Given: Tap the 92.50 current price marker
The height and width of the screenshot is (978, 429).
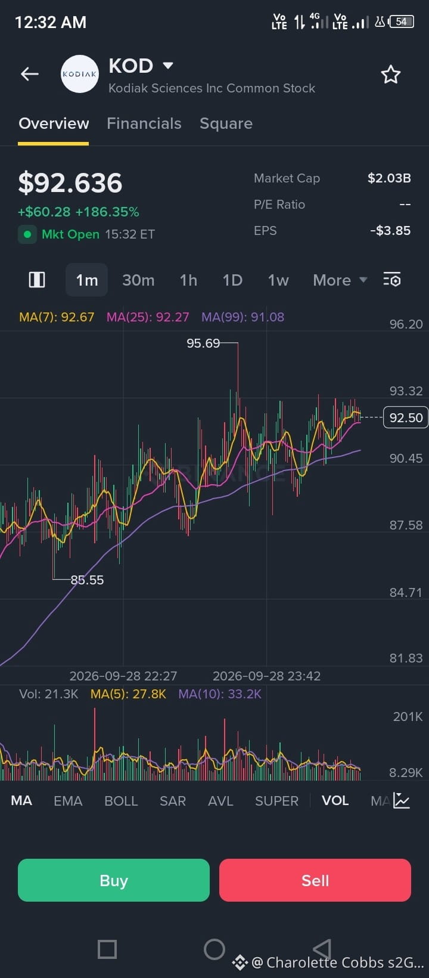Looking at the screenshot, I should [x=406, y=417].
